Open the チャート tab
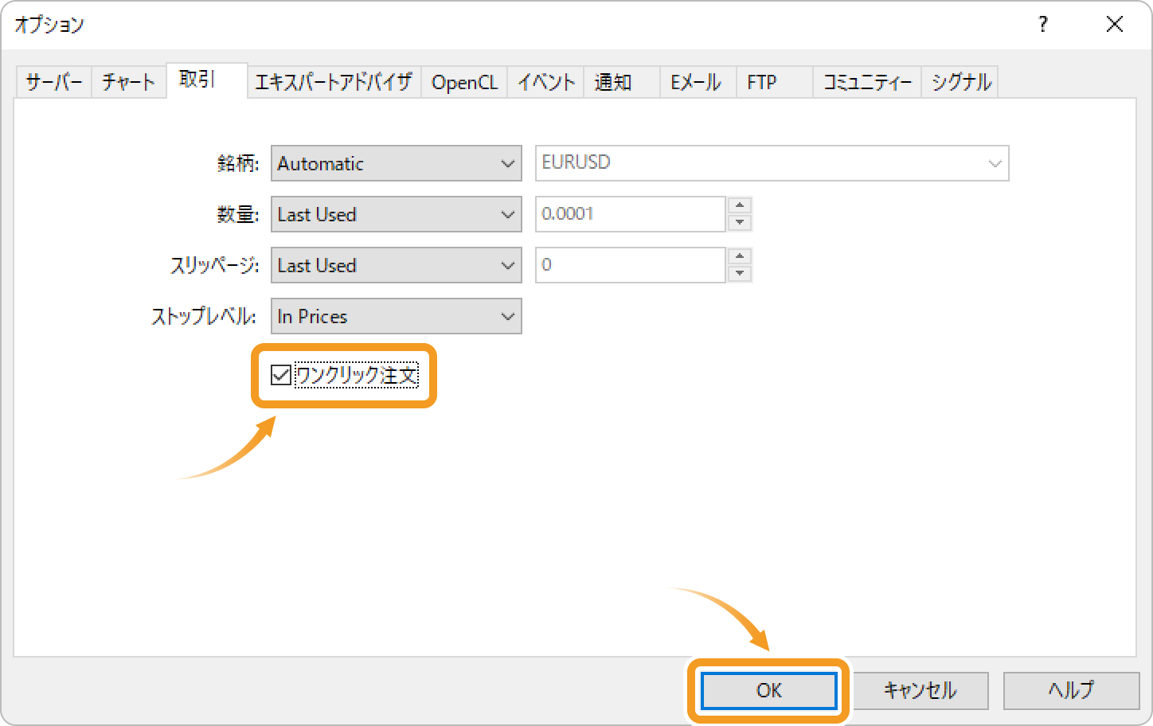Viewport: 1153px width, 726px height. click(129, 82)
